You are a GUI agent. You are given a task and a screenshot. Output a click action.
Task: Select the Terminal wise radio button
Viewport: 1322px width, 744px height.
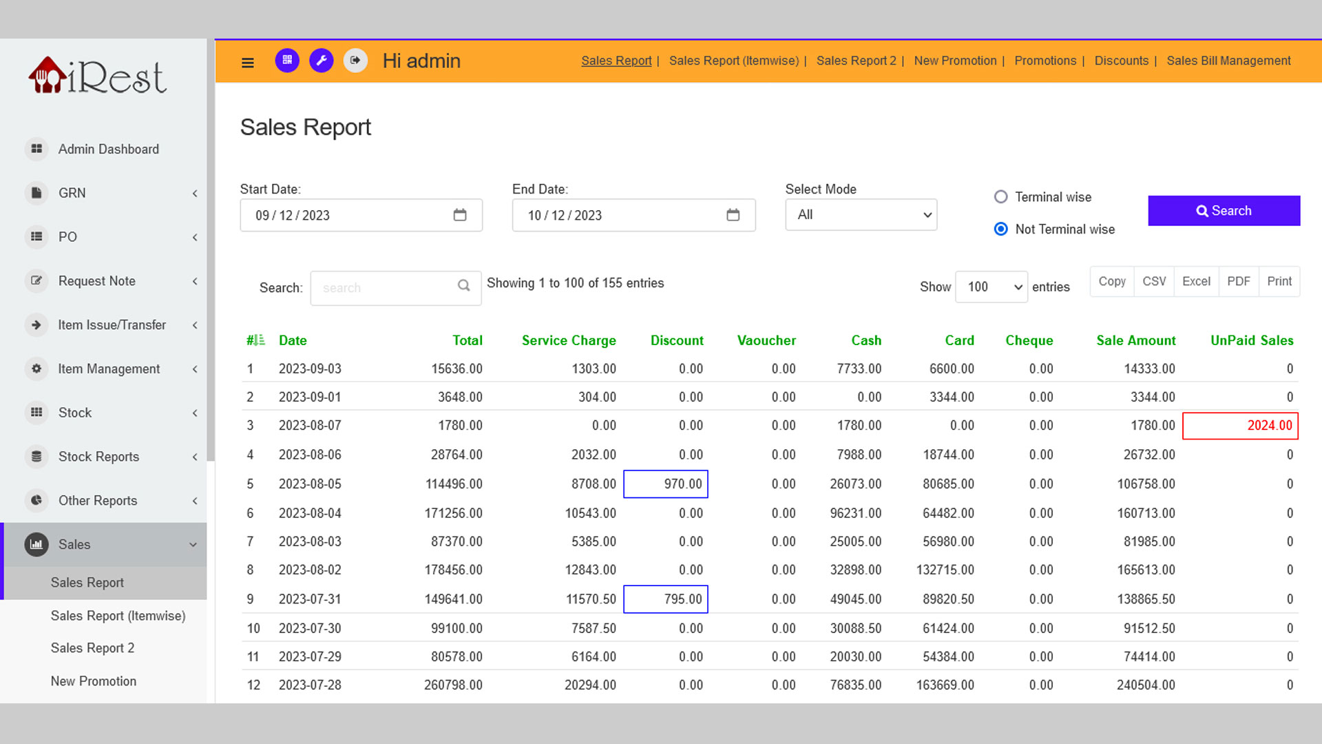click(1001, 197)
